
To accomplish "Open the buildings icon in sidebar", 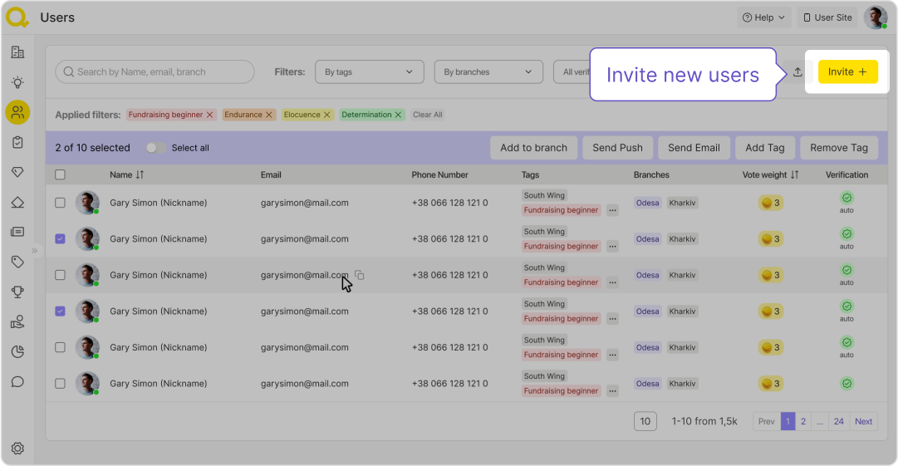I will (17, 52).
